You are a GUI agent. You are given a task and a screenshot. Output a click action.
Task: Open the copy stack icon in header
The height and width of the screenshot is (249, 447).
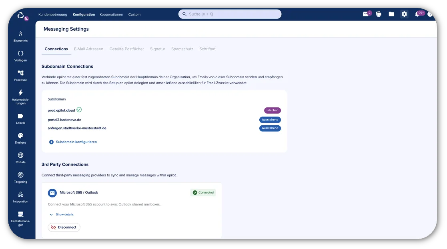click(x=379, y=14)
